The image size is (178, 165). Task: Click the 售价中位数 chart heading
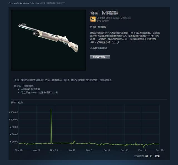tap(17, 103)
